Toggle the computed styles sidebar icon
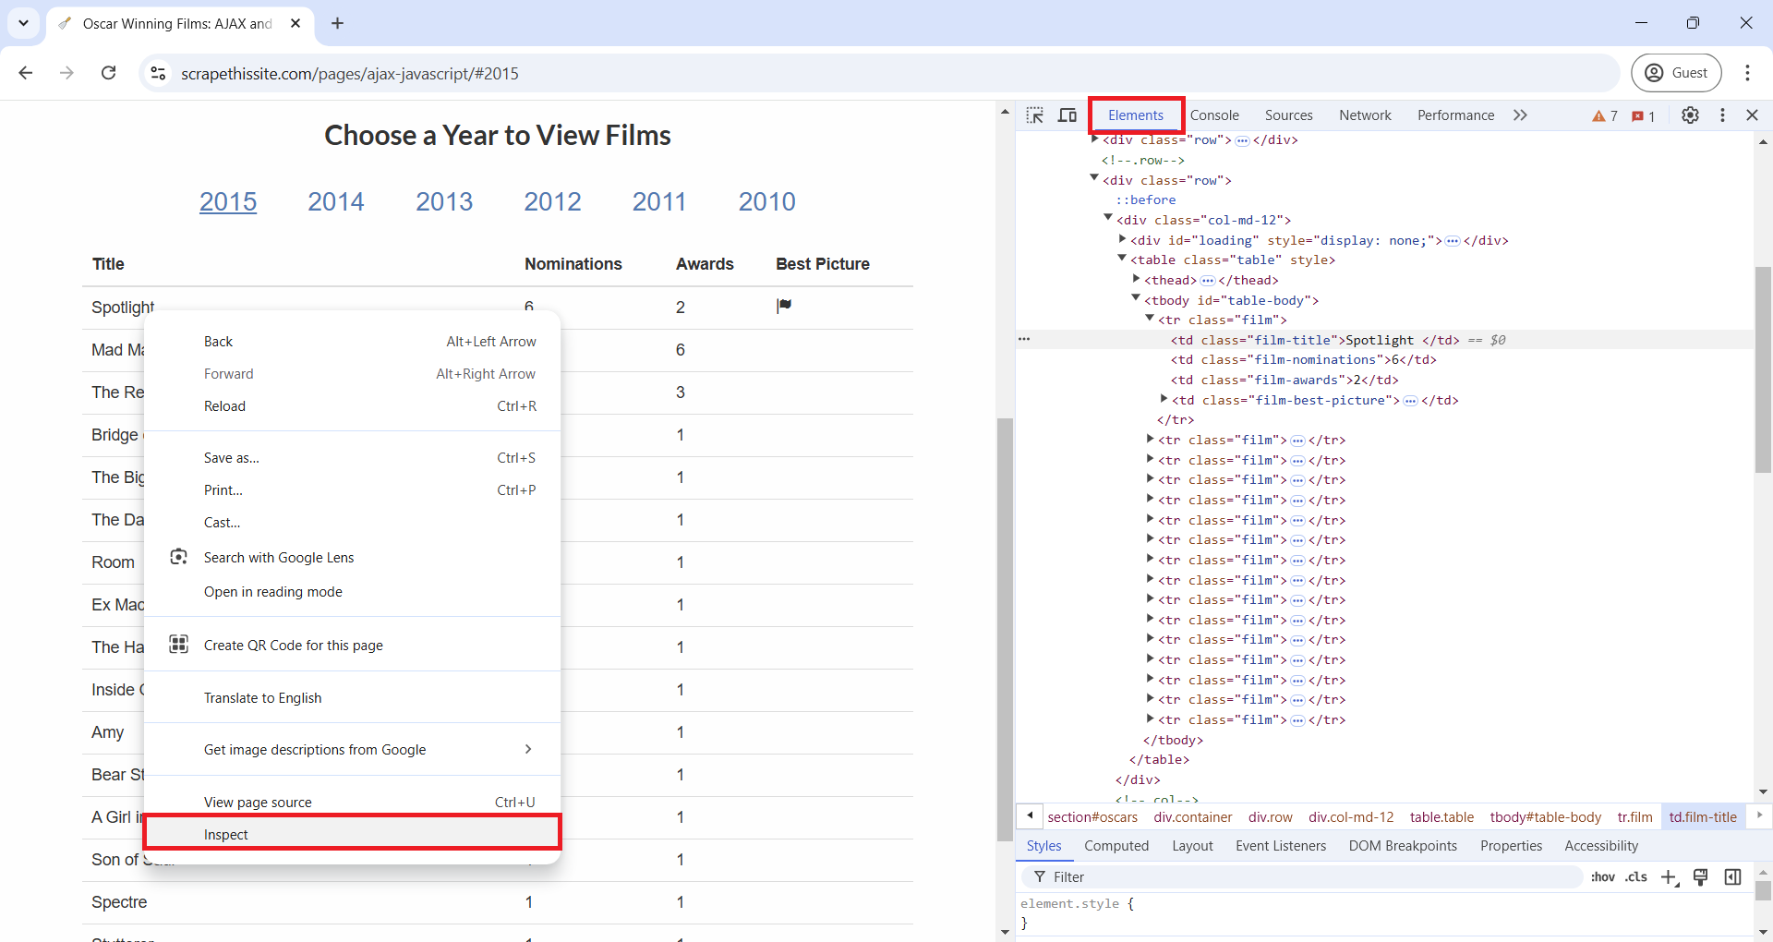The width and height of the screenshot is (1773, 942). pos(1732,877)
